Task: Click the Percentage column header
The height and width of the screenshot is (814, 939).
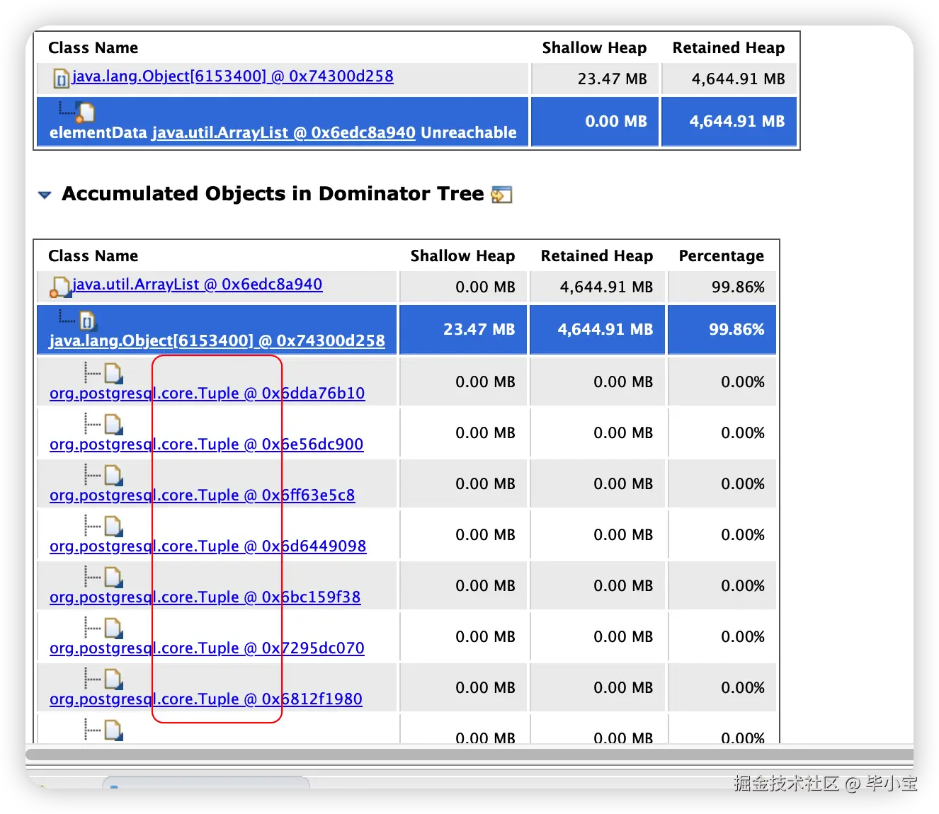Action: (722, 256)
